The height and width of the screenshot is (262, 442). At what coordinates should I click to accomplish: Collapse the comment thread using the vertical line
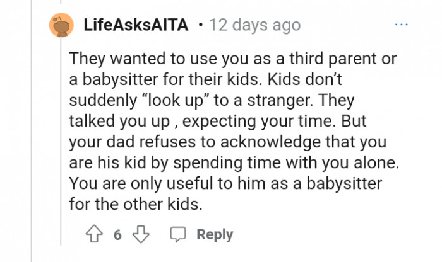pos(61,145)
